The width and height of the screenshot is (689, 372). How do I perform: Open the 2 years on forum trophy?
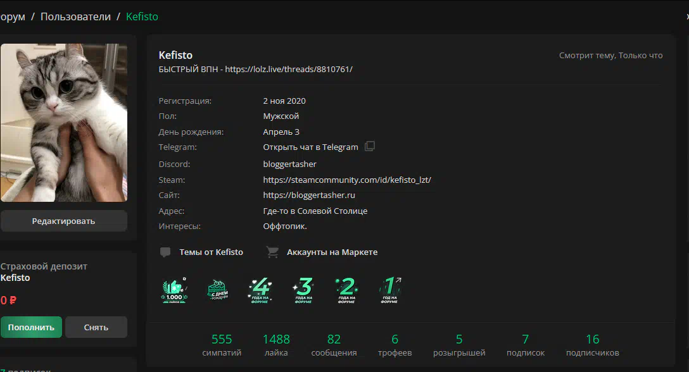click(346, 290)
